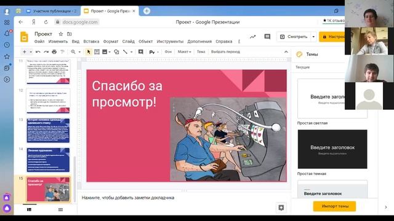
Task: Open browser sidebar history clock
Action: [7, 45]
